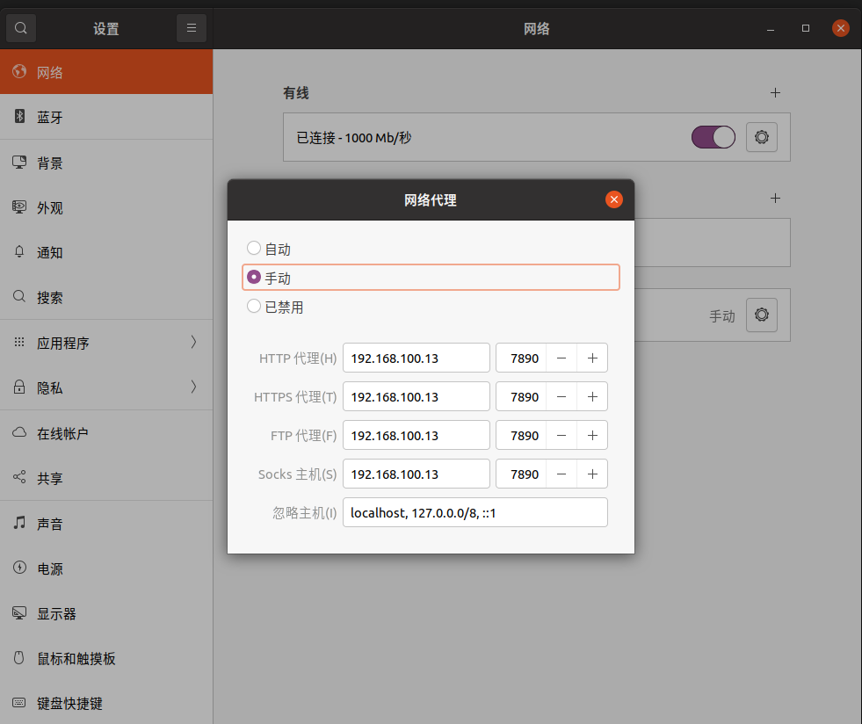862x724 pixels.
Task: Click the cloud icon beside 在线帐户
Action: pos(19,432)
